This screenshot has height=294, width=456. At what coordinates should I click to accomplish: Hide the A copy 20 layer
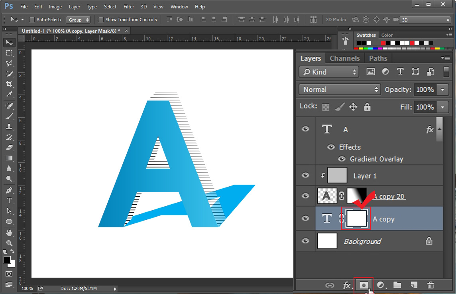(305, 195)
